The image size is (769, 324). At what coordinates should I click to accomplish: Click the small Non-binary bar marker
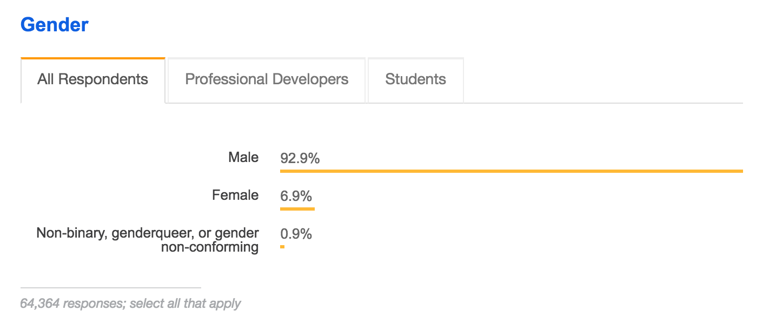pos(282,247)
